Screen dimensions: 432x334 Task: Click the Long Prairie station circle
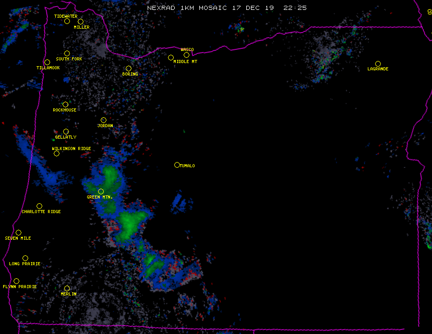tap(25, 258)
